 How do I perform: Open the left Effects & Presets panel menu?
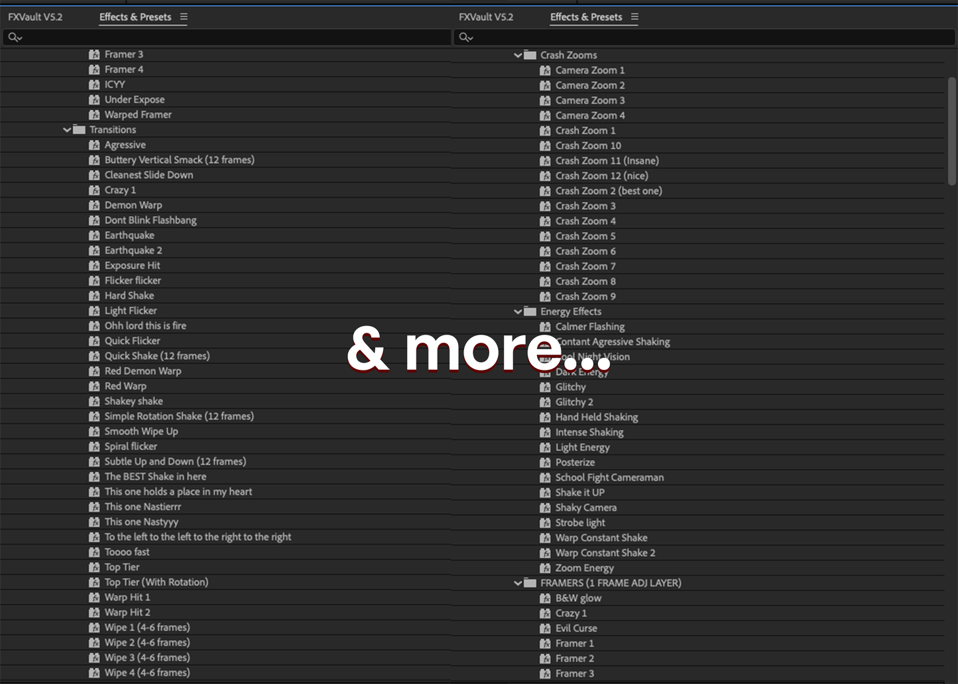184,17
